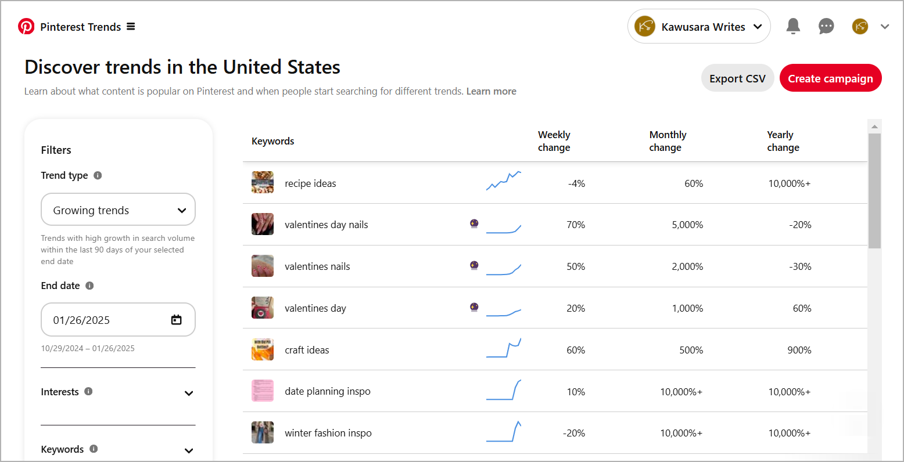Click the crystal ball icon beside valentines day nails
This screenshot has height=462, width=904.
(475, 223)
